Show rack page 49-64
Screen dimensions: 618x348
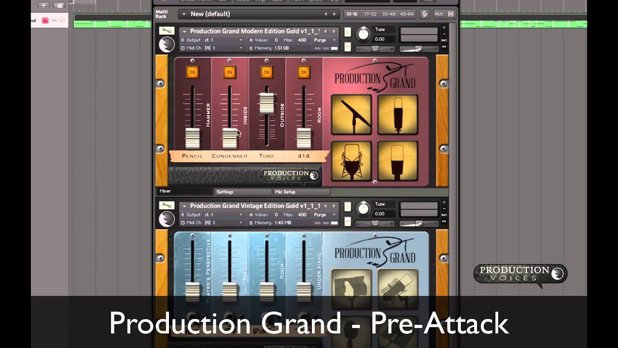coord(407,14)
